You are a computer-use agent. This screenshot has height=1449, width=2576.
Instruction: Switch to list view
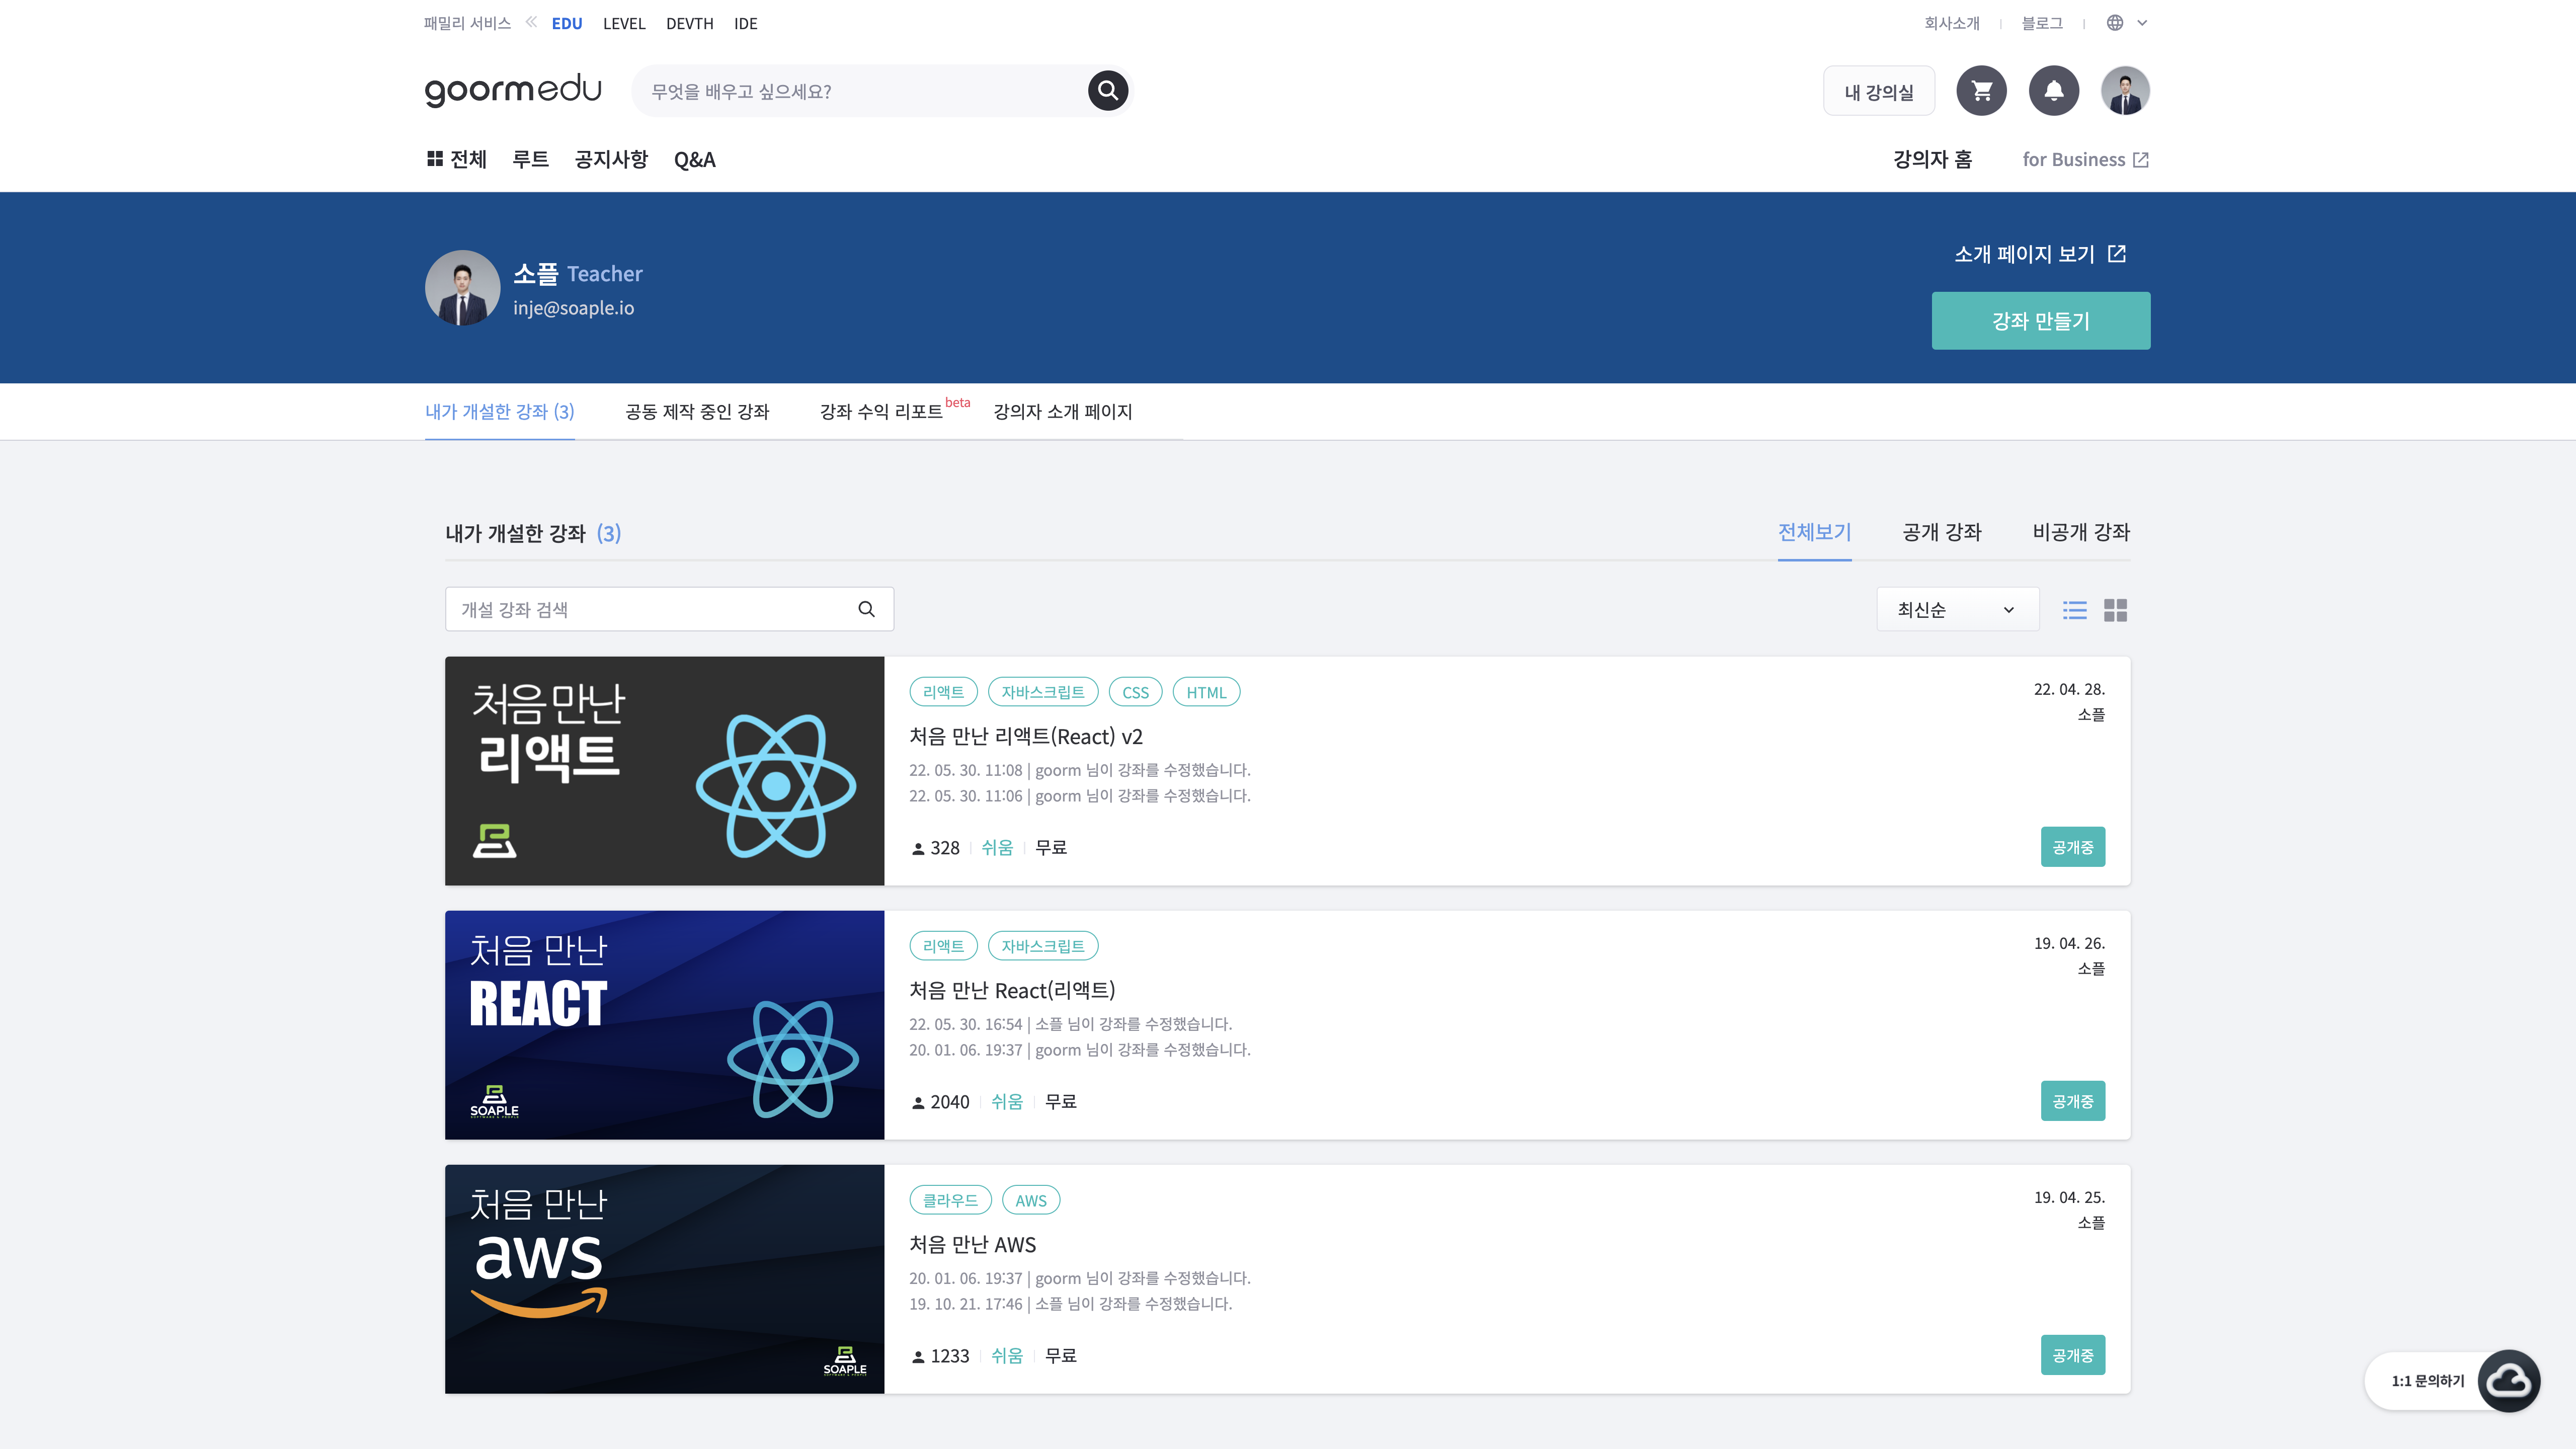click(2075, 610)
